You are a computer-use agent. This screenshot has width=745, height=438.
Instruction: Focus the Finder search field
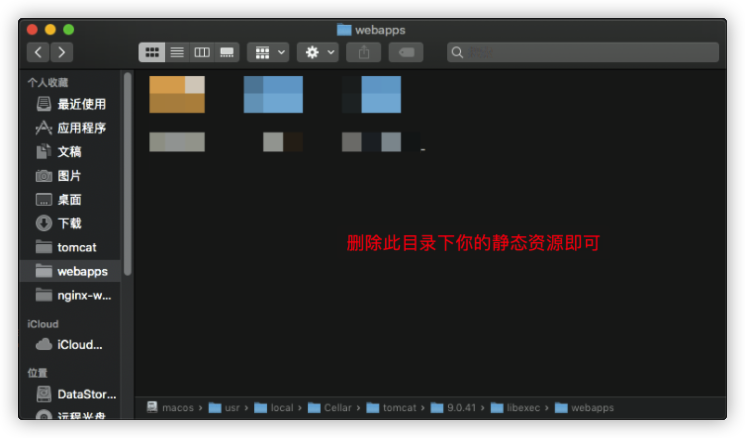point(583,52)
